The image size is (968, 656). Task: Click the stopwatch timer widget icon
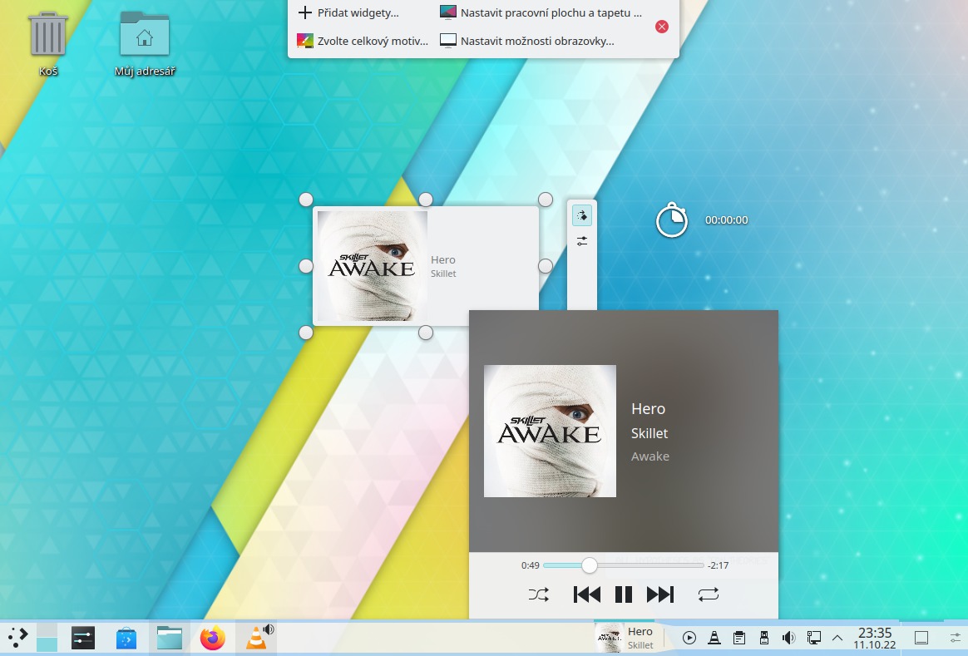coord(672,219)
